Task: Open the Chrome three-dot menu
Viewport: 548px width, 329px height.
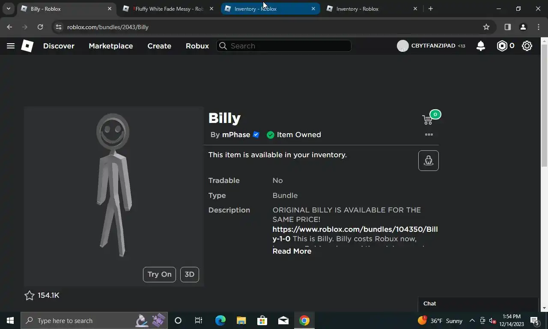Action: pos(539,27)
